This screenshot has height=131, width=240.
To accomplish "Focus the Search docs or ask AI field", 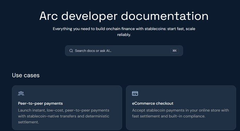I will tap(124, 51).
